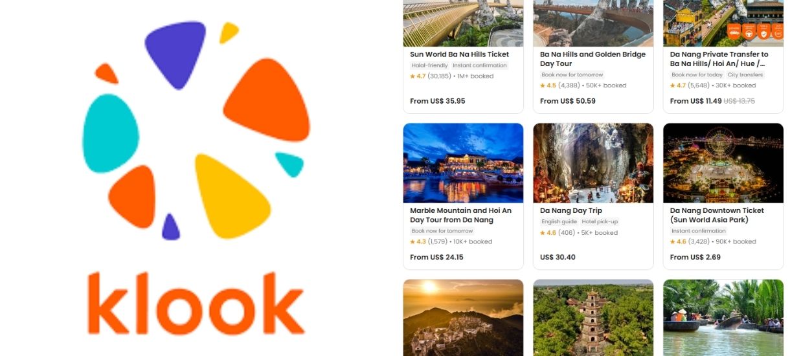This screenshot has height=356, width=790.
Task: Click the sunset mountain thumbnail card
Action: [x=463, y=317]
